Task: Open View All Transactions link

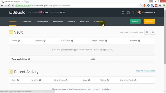Action: pos(146,71)
